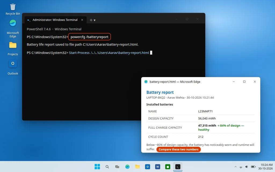Image resolution: width=275 pixels, height=172 pixels.
Task: Select the 47,315 mWh full charge value
Action: tap(207, 126)
